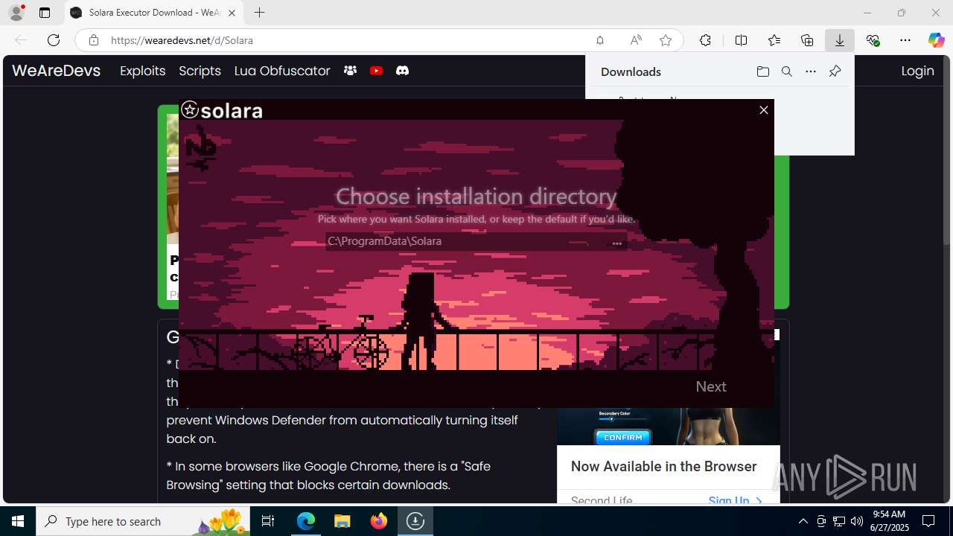Click the notification bell icon in address bar
Screen dimensions: 953x536
click(x=599, y=40)
